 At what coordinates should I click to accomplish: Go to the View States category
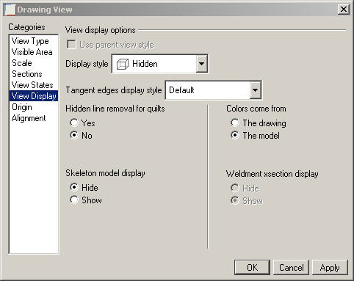point(34,85)
